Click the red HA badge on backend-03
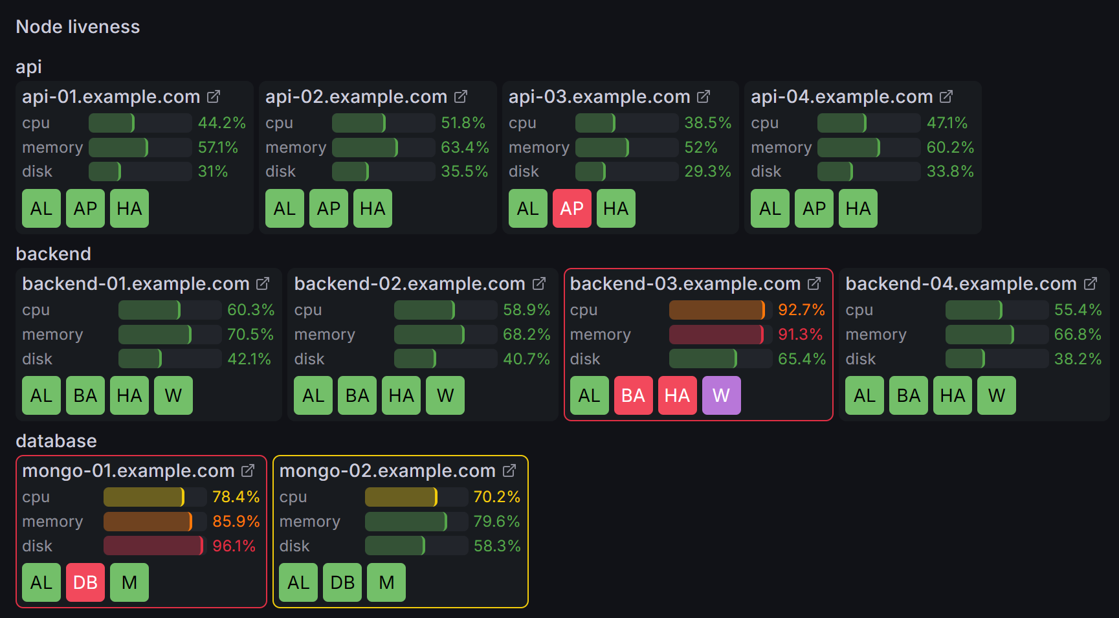Screen dimensions: 1119x618 [677, 395]
